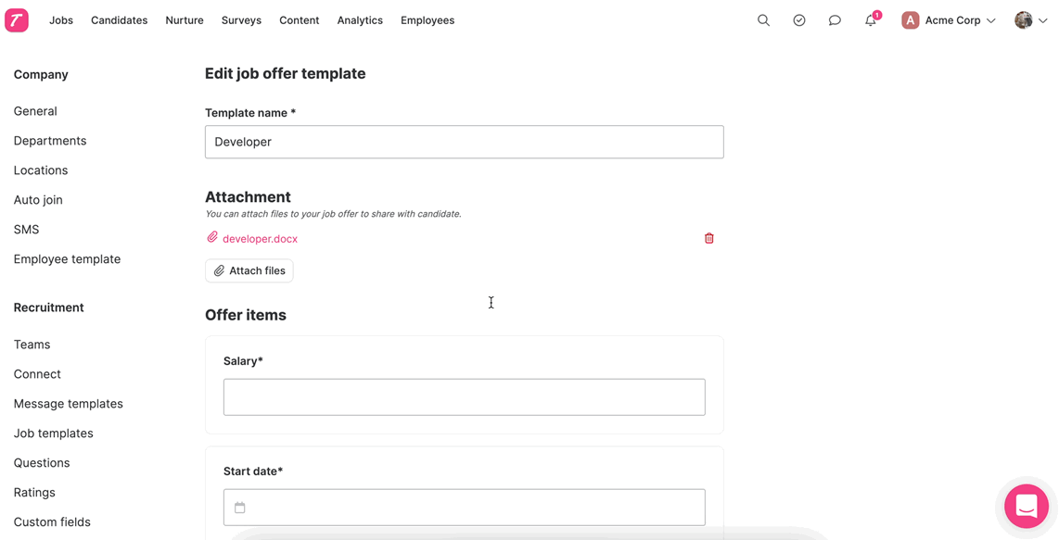Click the calendar icon in Start date
The height and width of the screenshot is (540, 1059).
(x=240, y=508)
